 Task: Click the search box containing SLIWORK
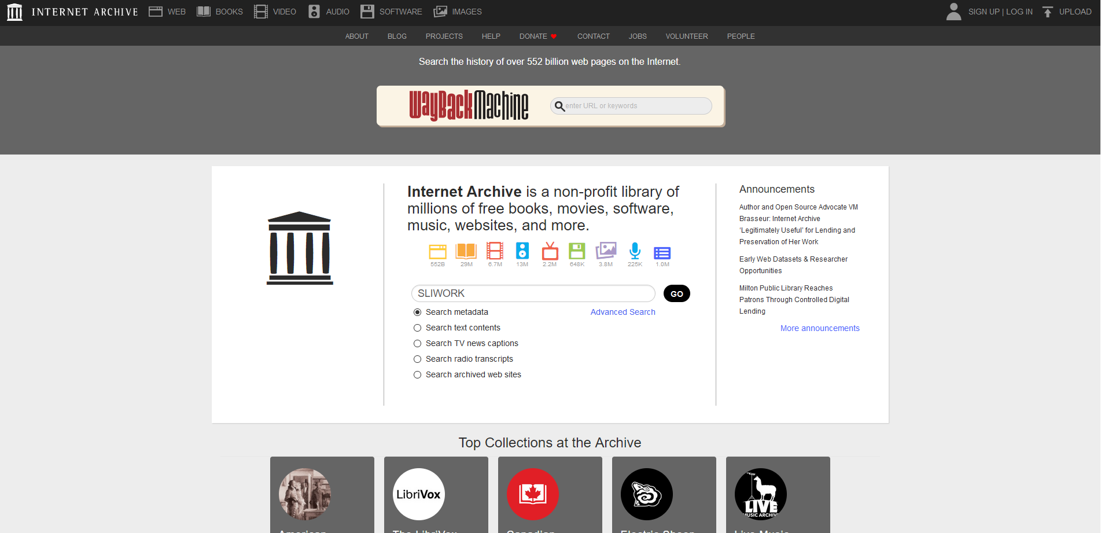[x=533, y=293]
